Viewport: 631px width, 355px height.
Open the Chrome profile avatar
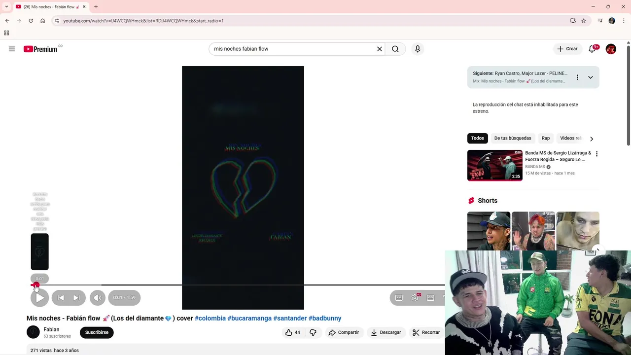pos(612,21)
